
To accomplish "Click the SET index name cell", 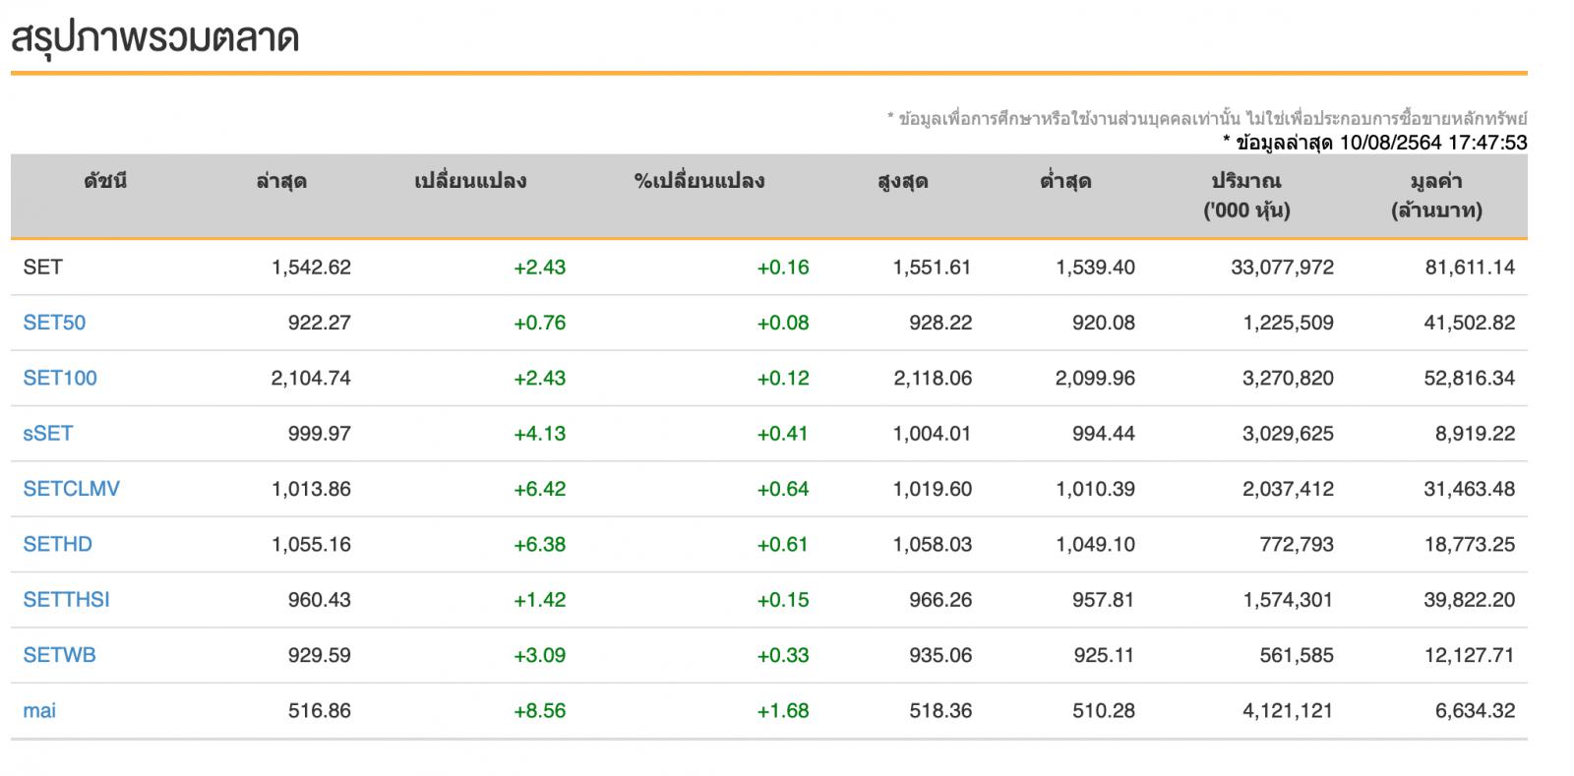I will (x=42, y=268).
